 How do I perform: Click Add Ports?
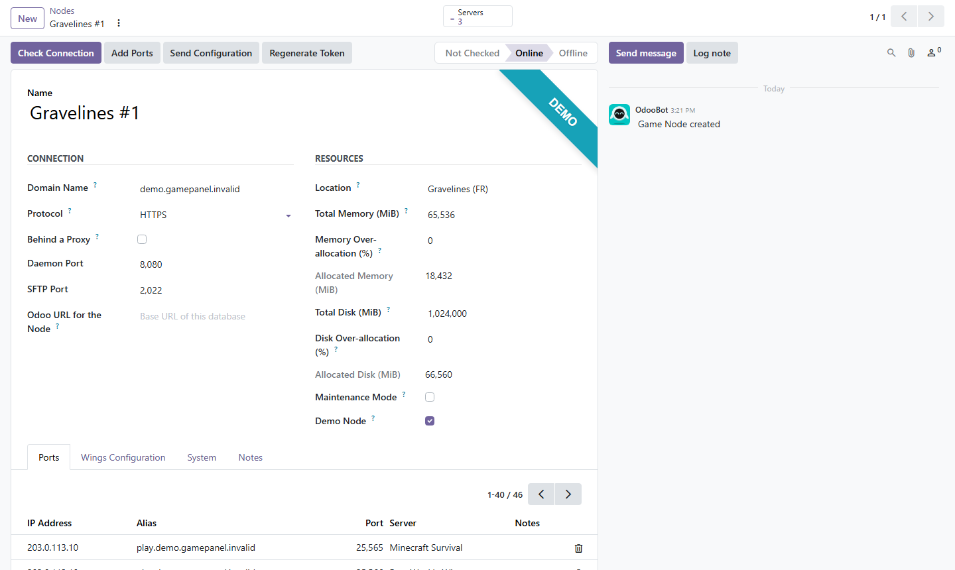pos(132,53)
